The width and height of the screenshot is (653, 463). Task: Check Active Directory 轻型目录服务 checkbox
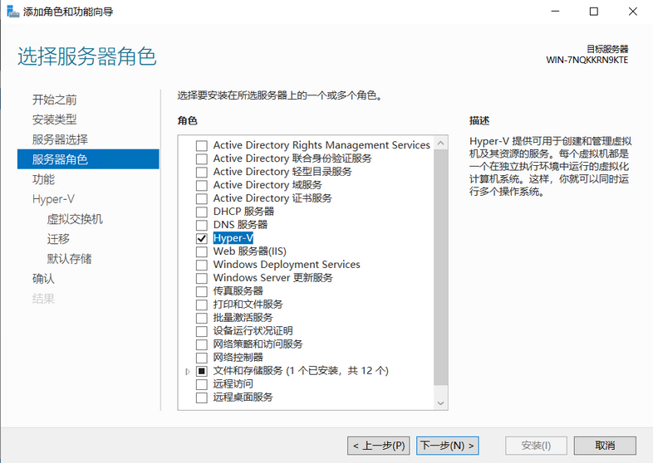(202, 173)
